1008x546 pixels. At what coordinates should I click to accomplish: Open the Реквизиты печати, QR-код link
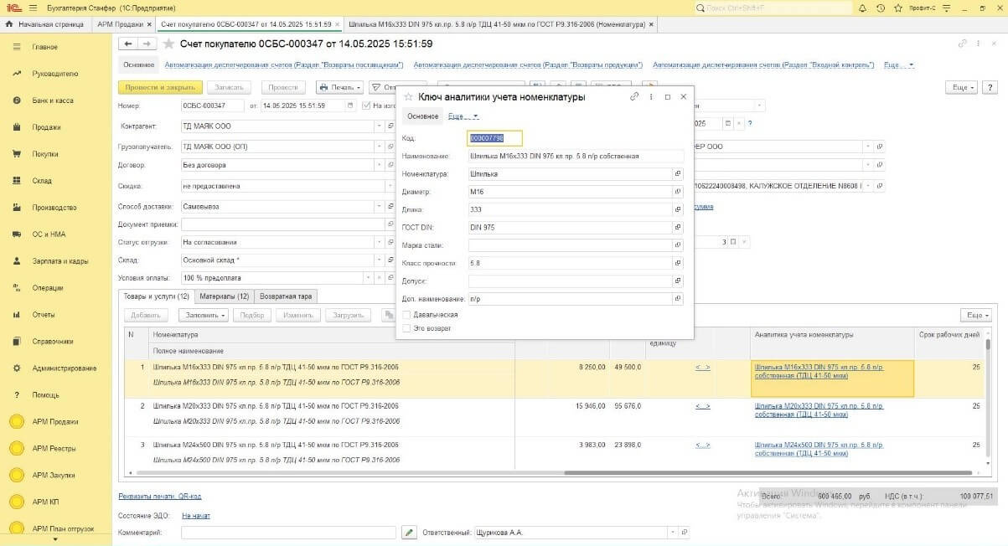tap(160, 497)
